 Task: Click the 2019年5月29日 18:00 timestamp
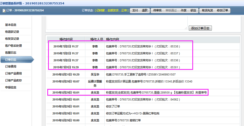66,120
